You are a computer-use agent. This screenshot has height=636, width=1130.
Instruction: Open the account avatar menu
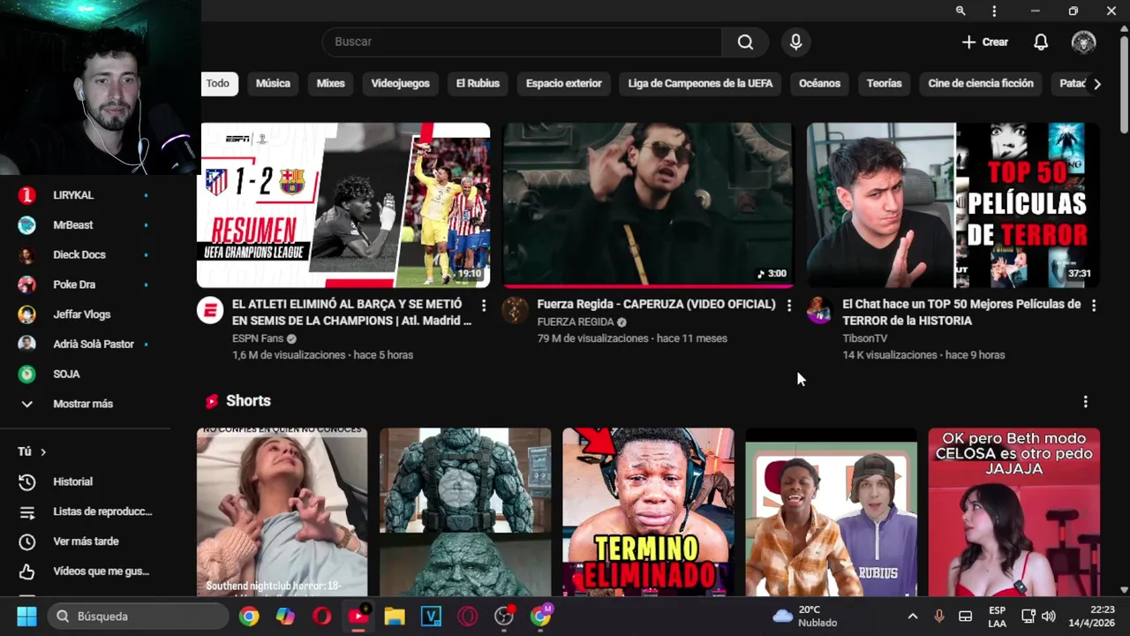pos(1083,42)
